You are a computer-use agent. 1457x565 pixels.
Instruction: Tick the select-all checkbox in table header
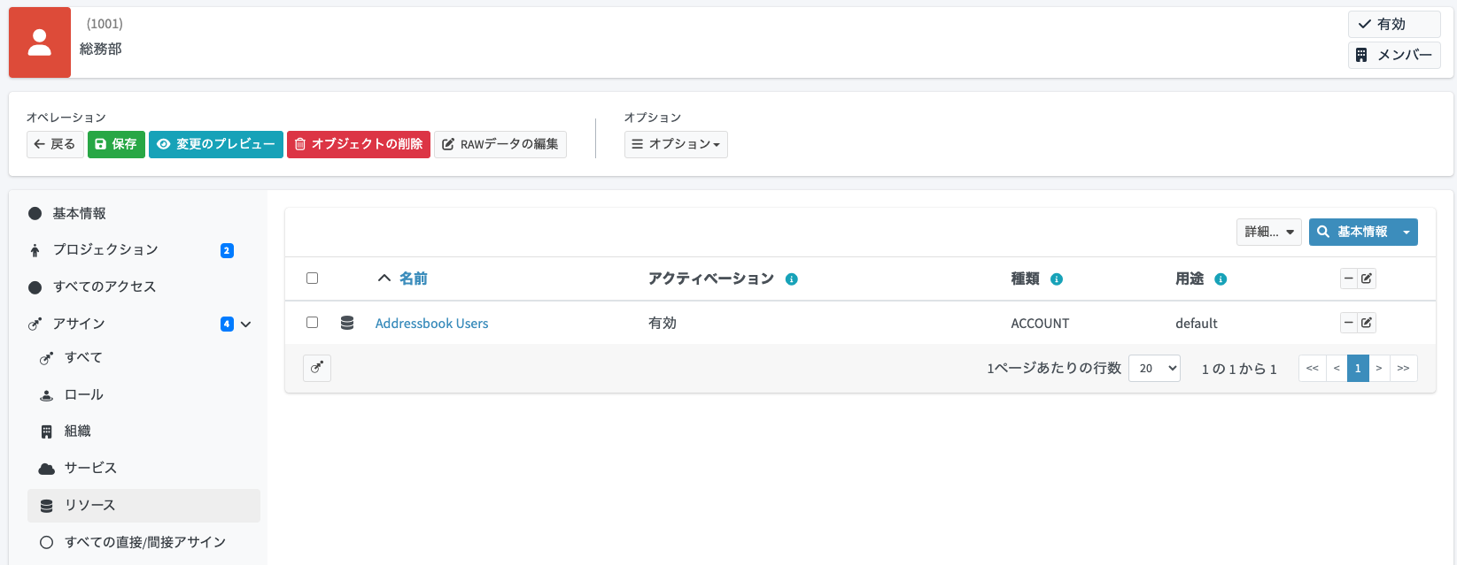(312, 279)
